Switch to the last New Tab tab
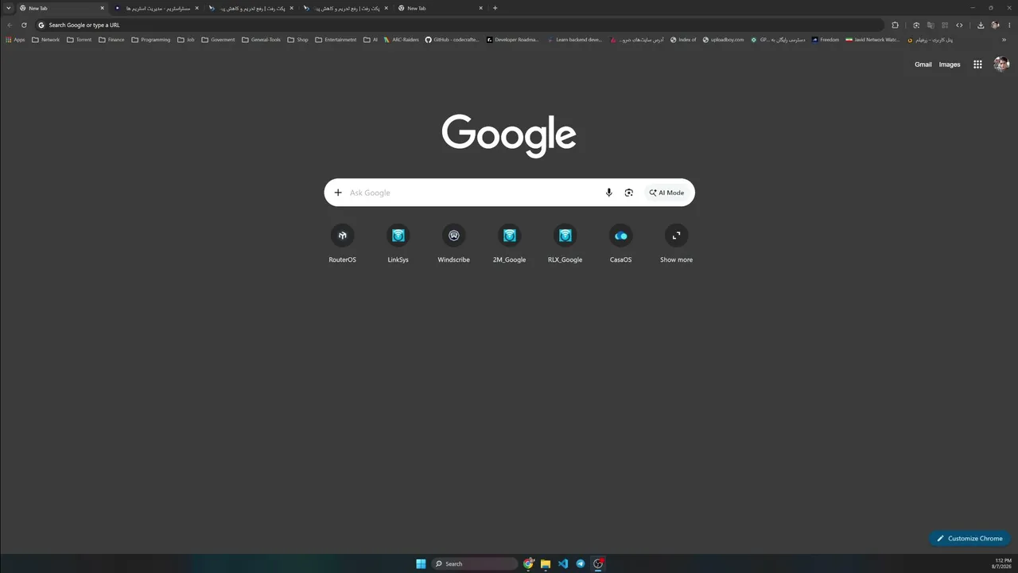 tap(440, 8)
